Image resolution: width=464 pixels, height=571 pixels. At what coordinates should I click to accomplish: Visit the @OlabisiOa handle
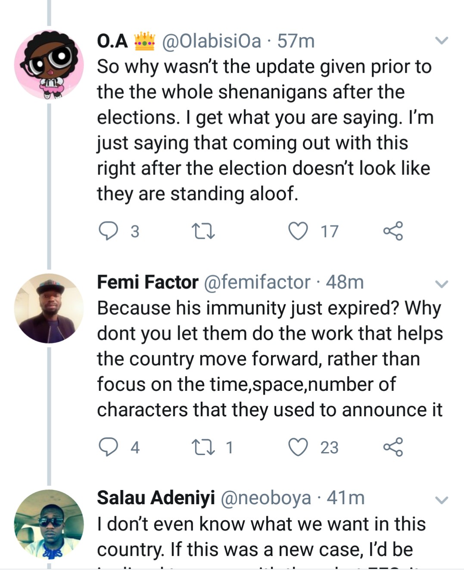[x=212, y=41]
